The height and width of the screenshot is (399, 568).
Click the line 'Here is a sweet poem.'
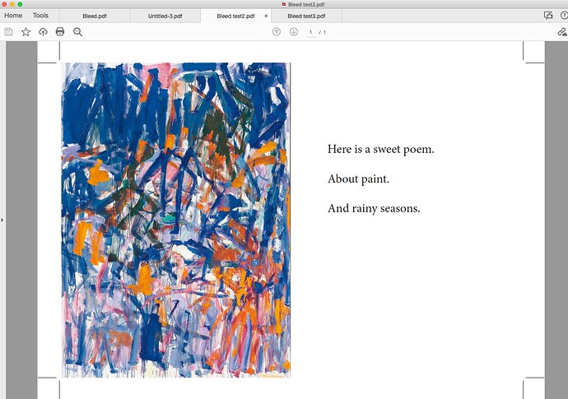380,149
